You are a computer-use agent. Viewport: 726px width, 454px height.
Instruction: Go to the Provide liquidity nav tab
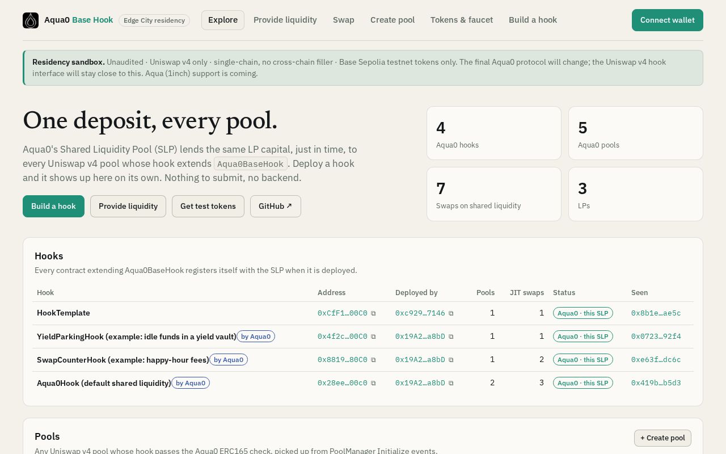click(285, 20)
